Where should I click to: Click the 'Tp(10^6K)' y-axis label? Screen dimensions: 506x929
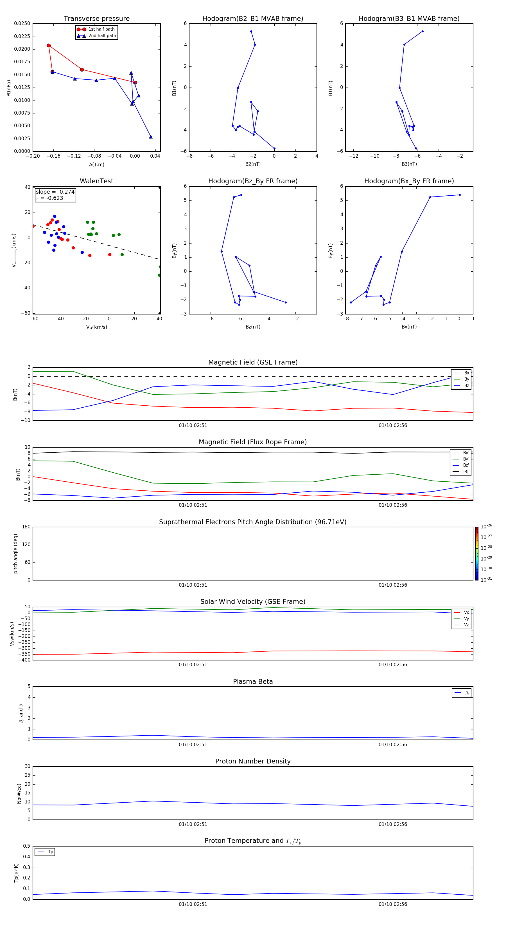(x=16, y=873)
